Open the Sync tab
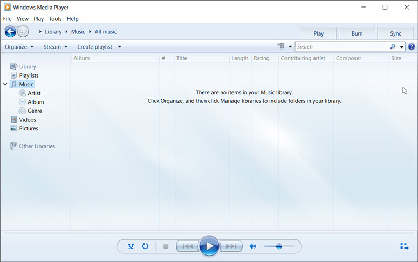Screen dimensions: 418x262 pos(395,33)
